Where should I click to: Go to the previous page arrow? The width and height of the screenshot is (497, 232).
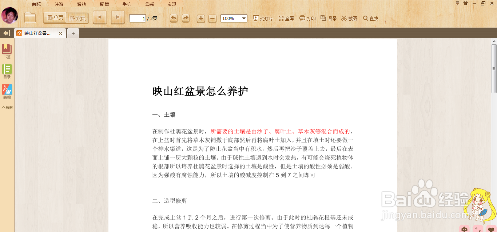(100, 17)
